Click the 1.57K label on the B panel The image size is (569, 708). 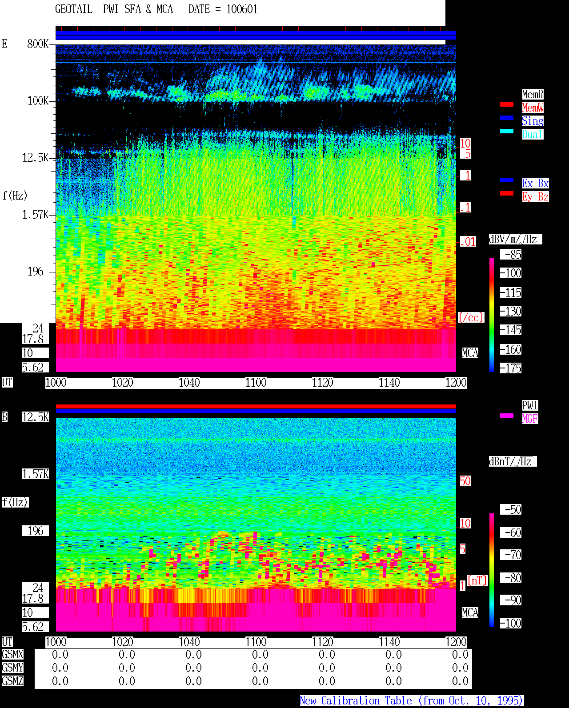pos(36,474)
